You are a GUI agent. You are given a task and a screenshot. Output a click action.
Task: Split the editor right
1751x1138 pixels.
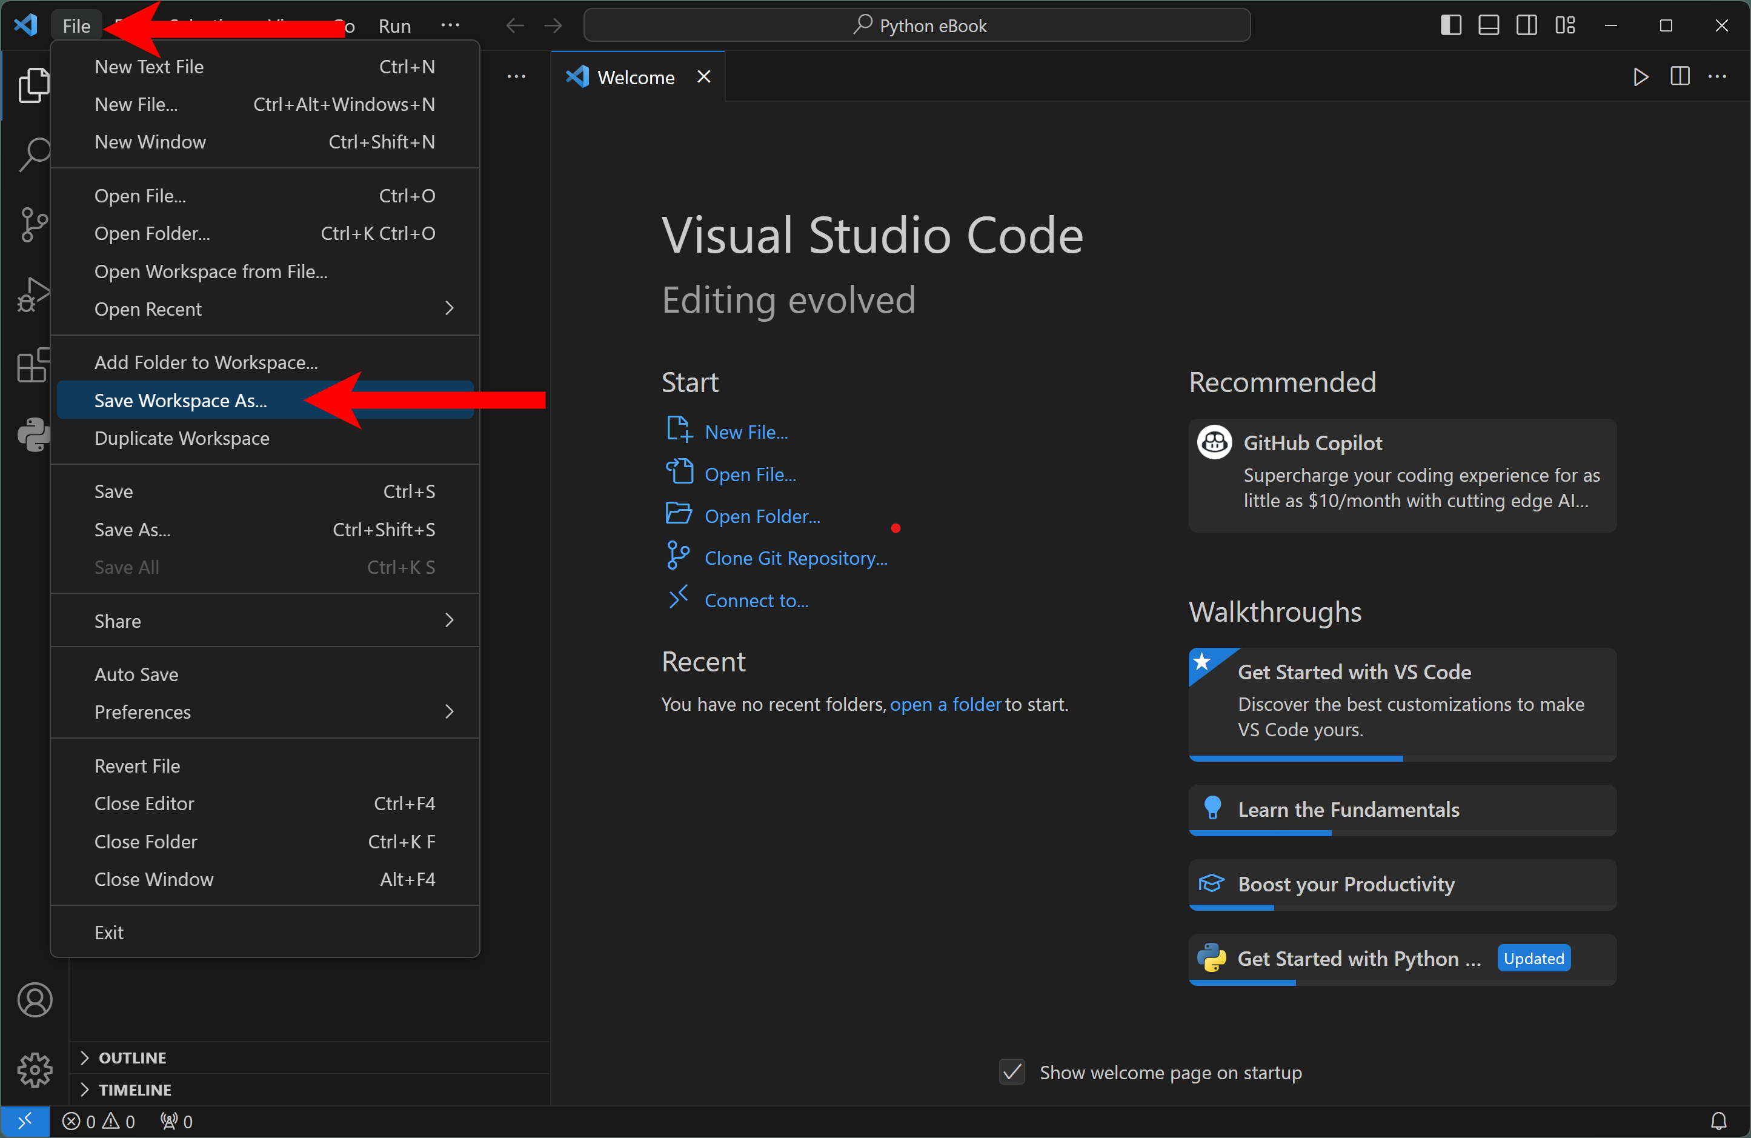(x=1680, y=76)
